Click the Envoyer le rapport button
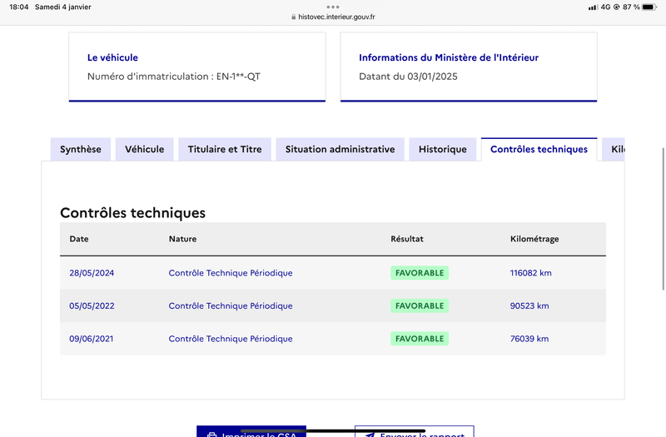666x437 pixels. pos(414,431)
